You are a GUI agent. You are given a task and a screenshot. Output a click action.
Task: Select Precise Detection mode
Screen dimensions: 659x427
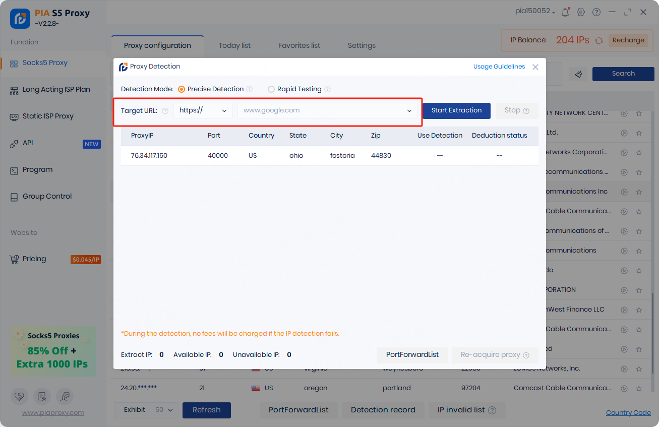pyautogui.click(x=182, y=89)
